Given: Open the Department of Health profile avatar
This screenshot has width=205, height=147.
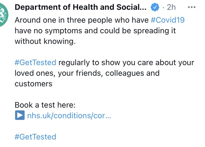Looking at the screenshot, I should [x=4, y=15].
